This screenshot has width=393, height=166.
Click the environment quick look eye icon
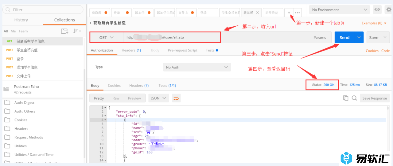coord(377,10)
